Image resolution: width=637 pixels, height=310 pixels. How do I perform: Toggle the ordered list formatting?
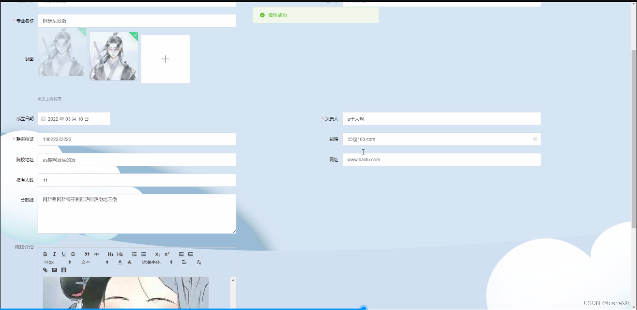tap(134, 254)
